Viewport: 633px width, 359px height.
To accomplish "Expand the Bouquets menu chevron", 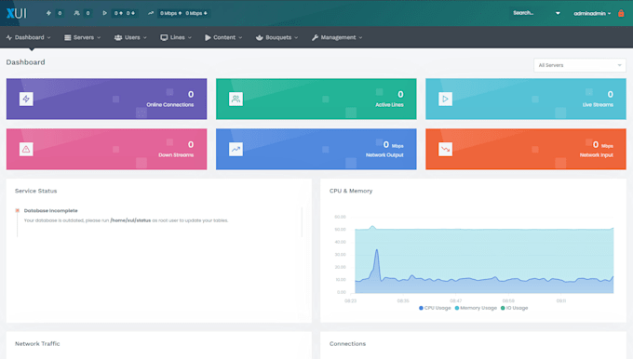I will 296,37.
